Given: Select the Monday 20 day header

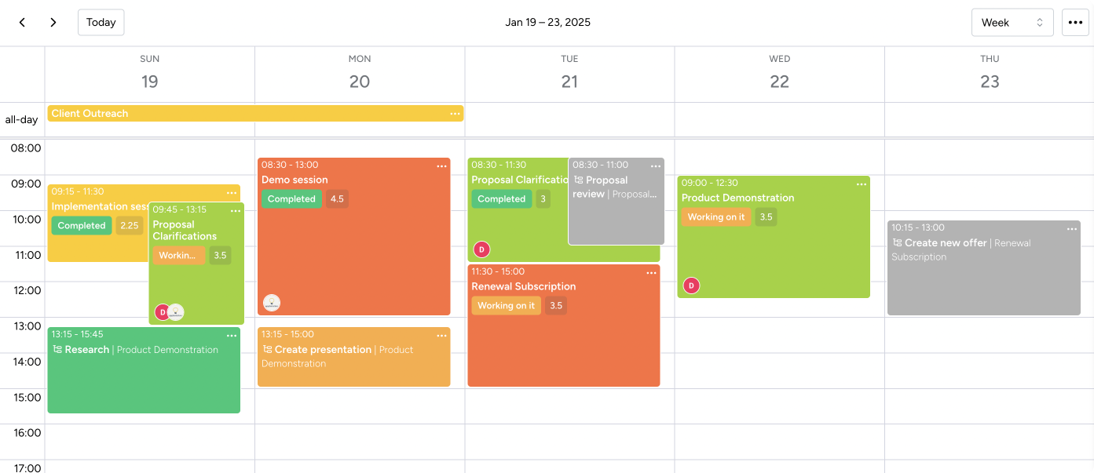Looking at the screenshot, I should click(x=360, y=74).
